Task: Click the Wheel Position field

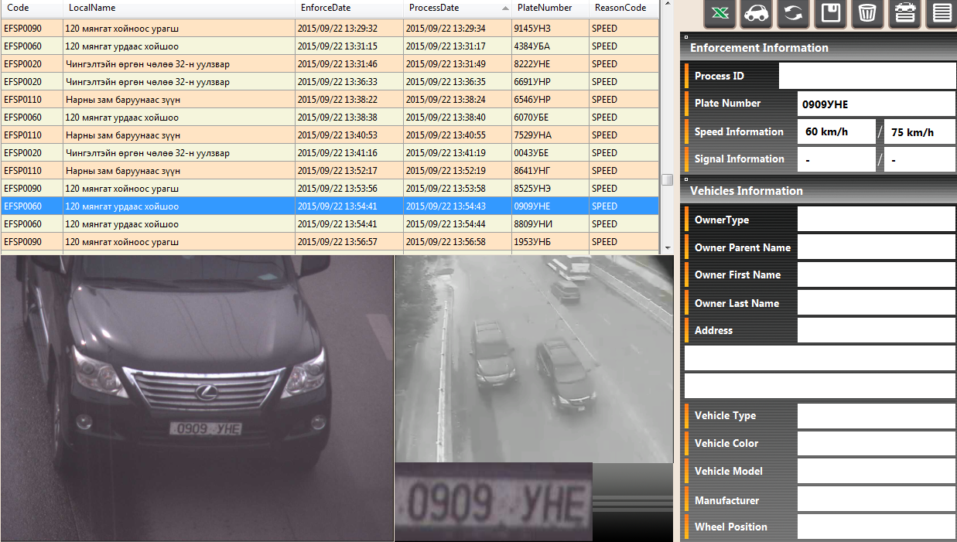Action: [x=877, y=527]
